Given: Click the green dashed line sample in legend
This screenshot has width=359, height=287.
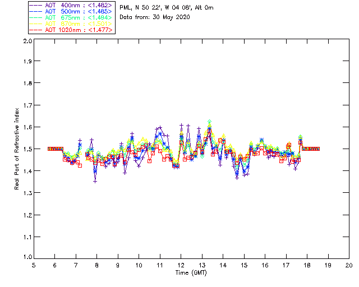Looking at the screenshot, I should [x=36, y=17].
